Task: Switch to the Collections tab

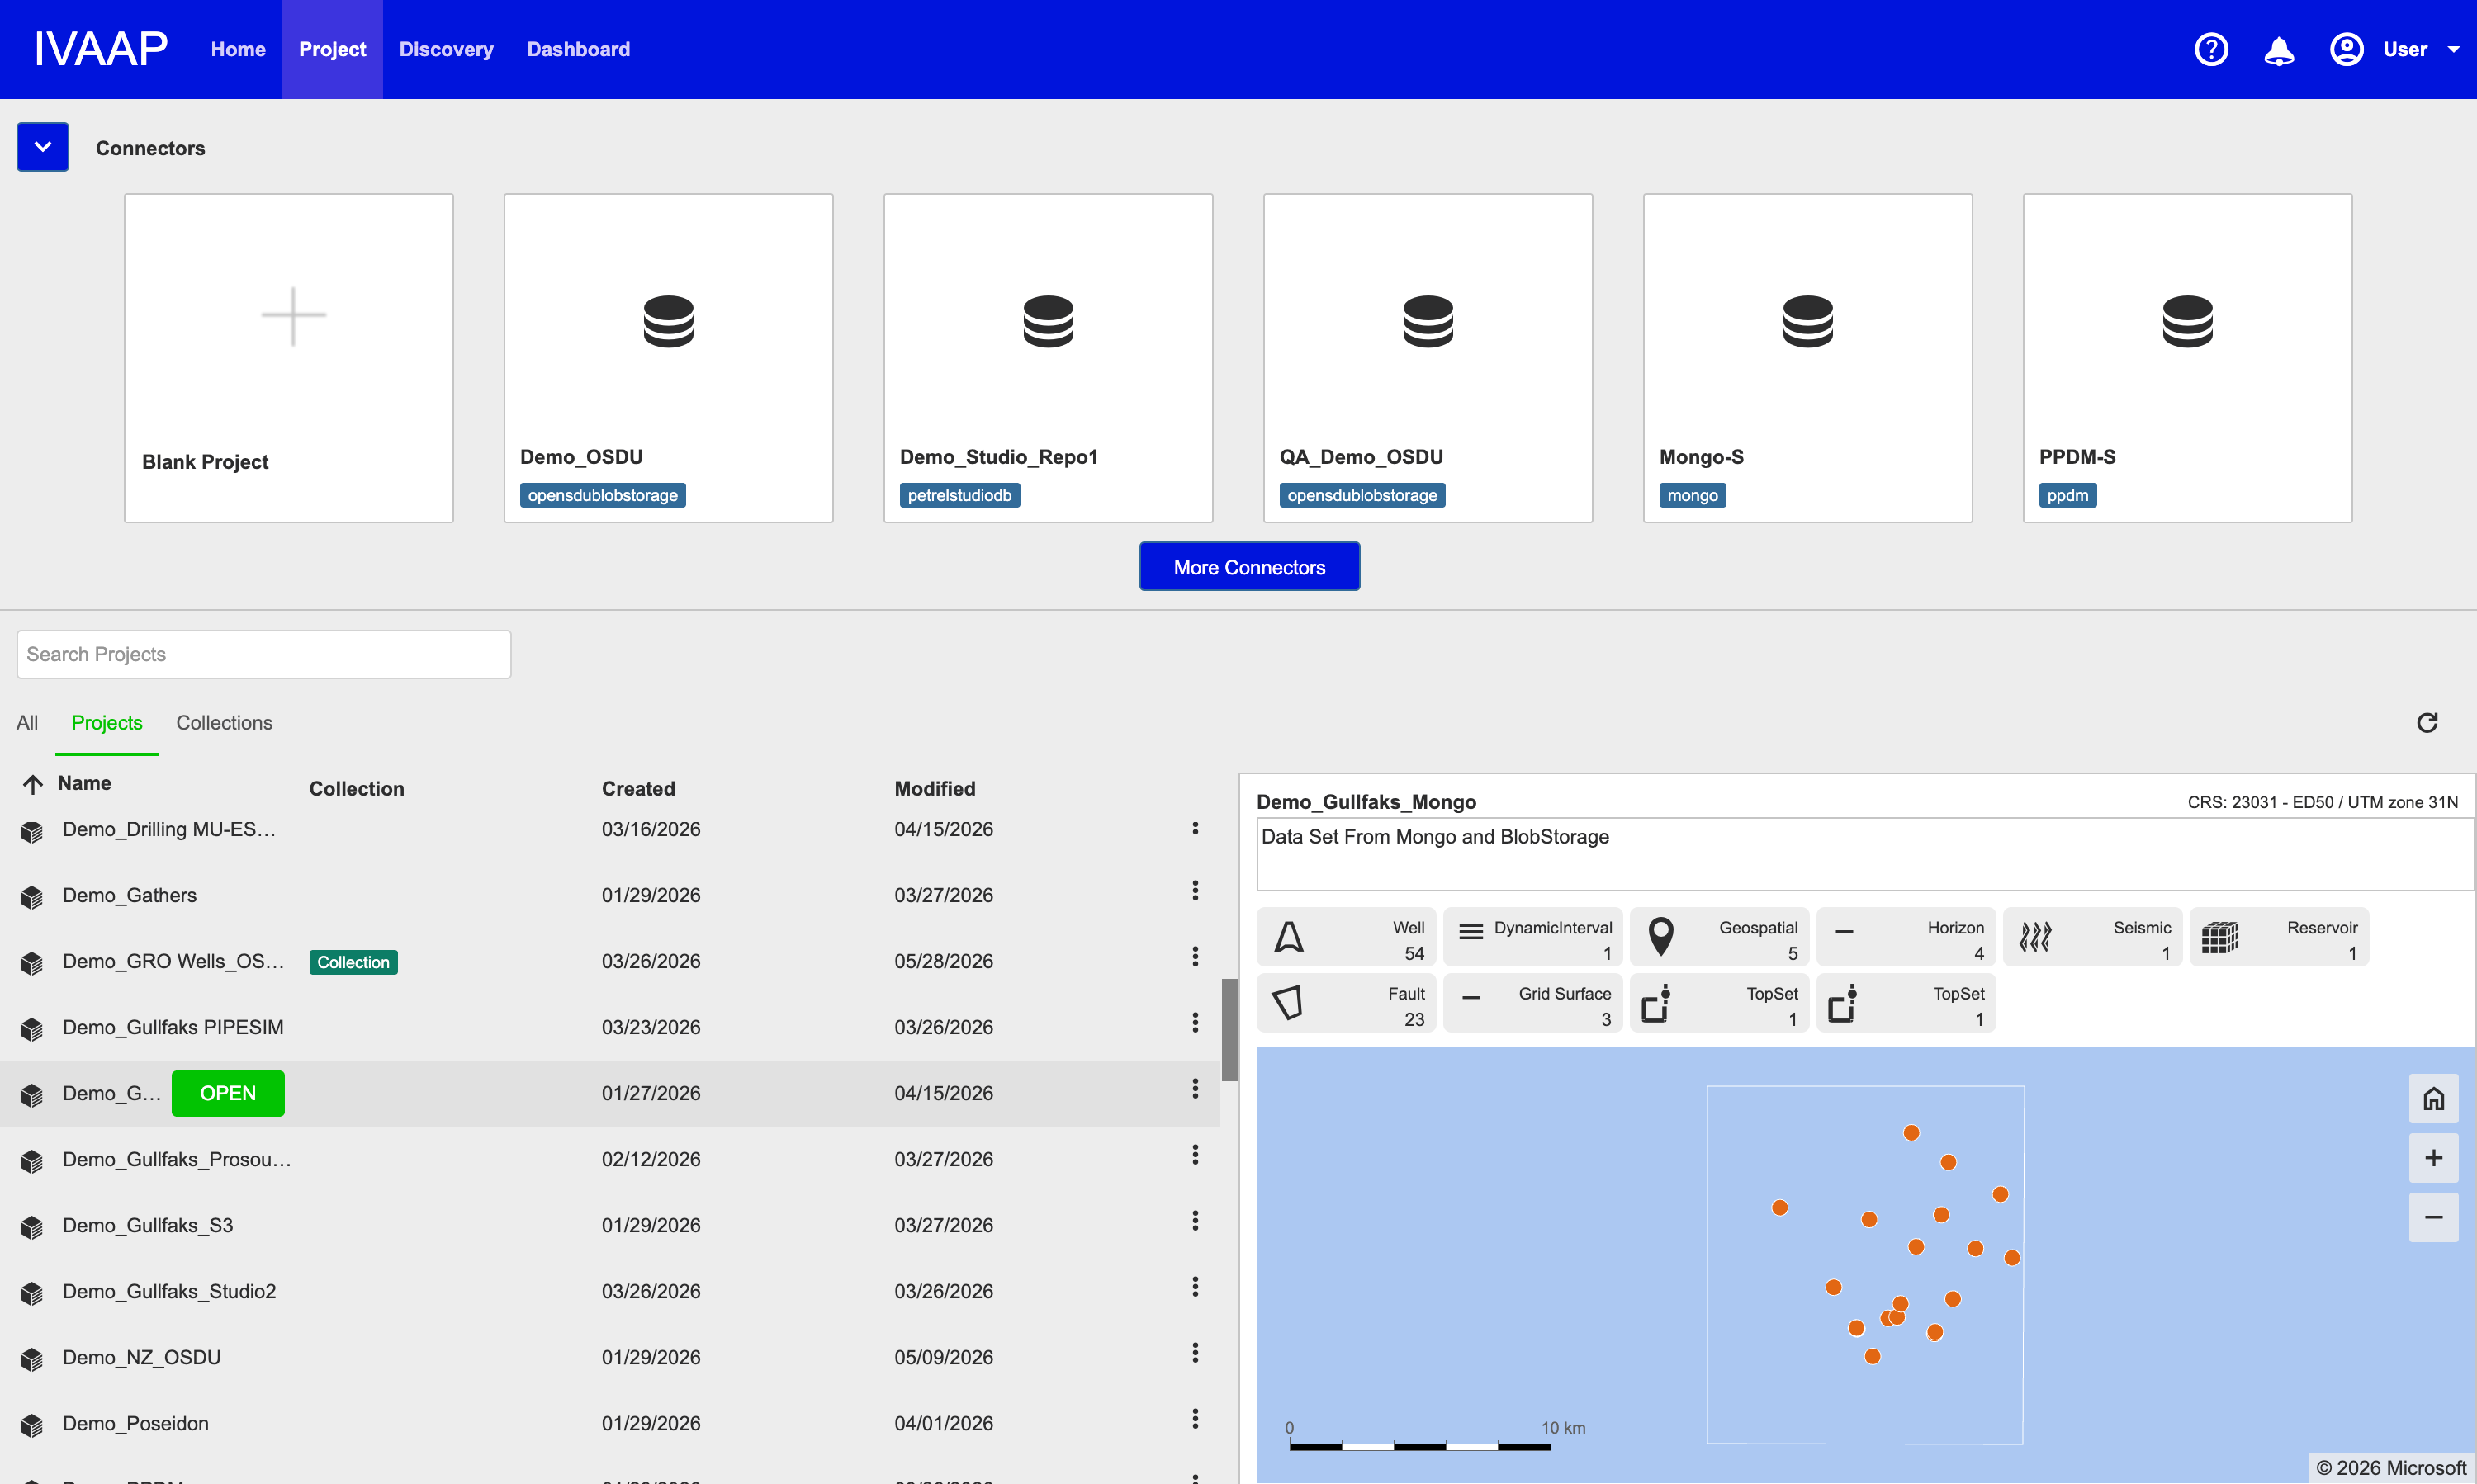Action: coord(224,722)
